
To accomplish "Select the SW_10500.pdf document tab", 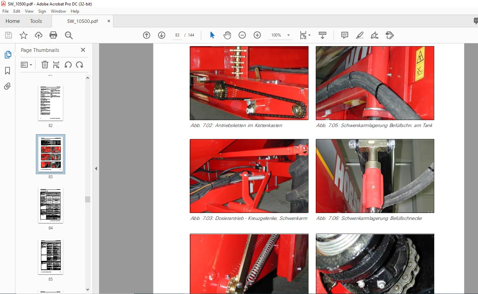I will (82, 21).
